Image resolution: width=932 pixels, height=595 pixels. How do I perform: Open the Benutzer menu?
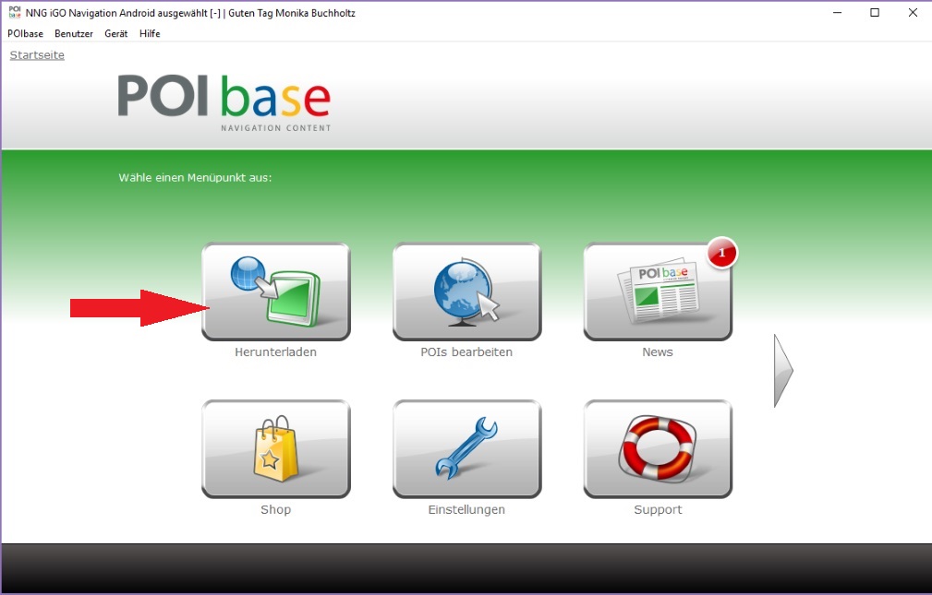(74, 34)
